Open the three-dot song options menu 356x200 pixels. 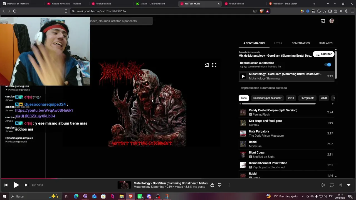point(229,185)
